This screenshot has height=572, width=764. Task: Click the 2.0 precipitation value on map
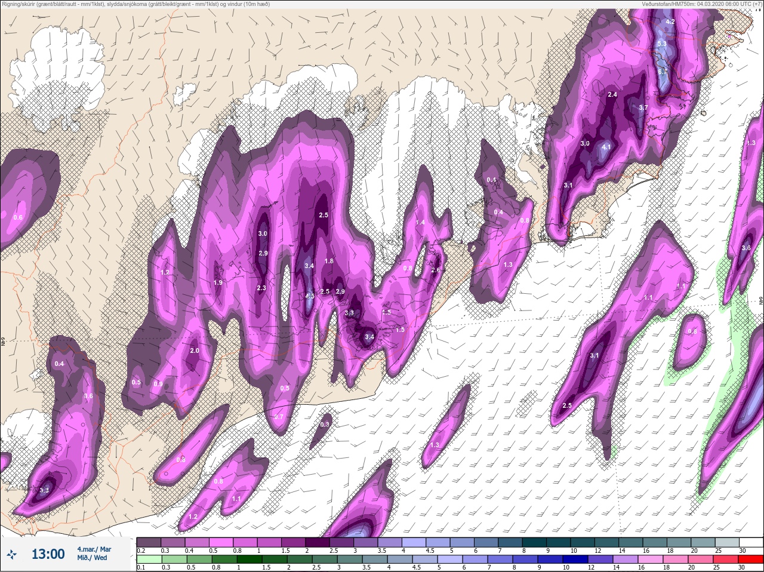coord(195,350)
